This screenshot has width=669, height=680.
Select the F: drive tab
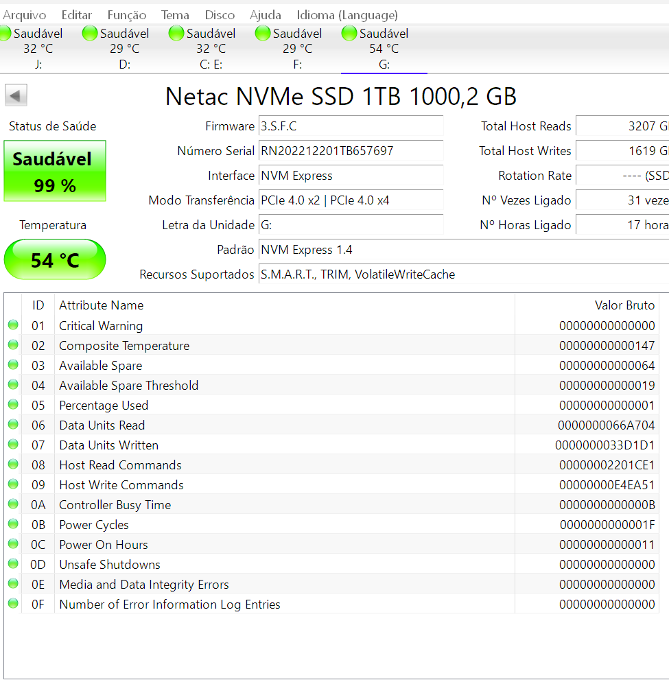297,49
